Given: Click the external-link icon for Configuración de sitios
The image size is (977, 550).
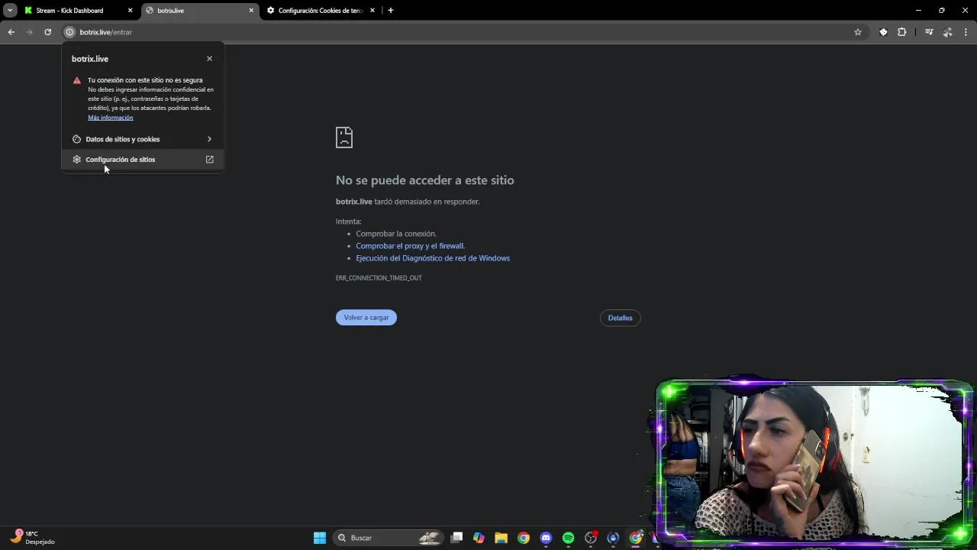Looking at the screenshot, I should tap(209, 160).
